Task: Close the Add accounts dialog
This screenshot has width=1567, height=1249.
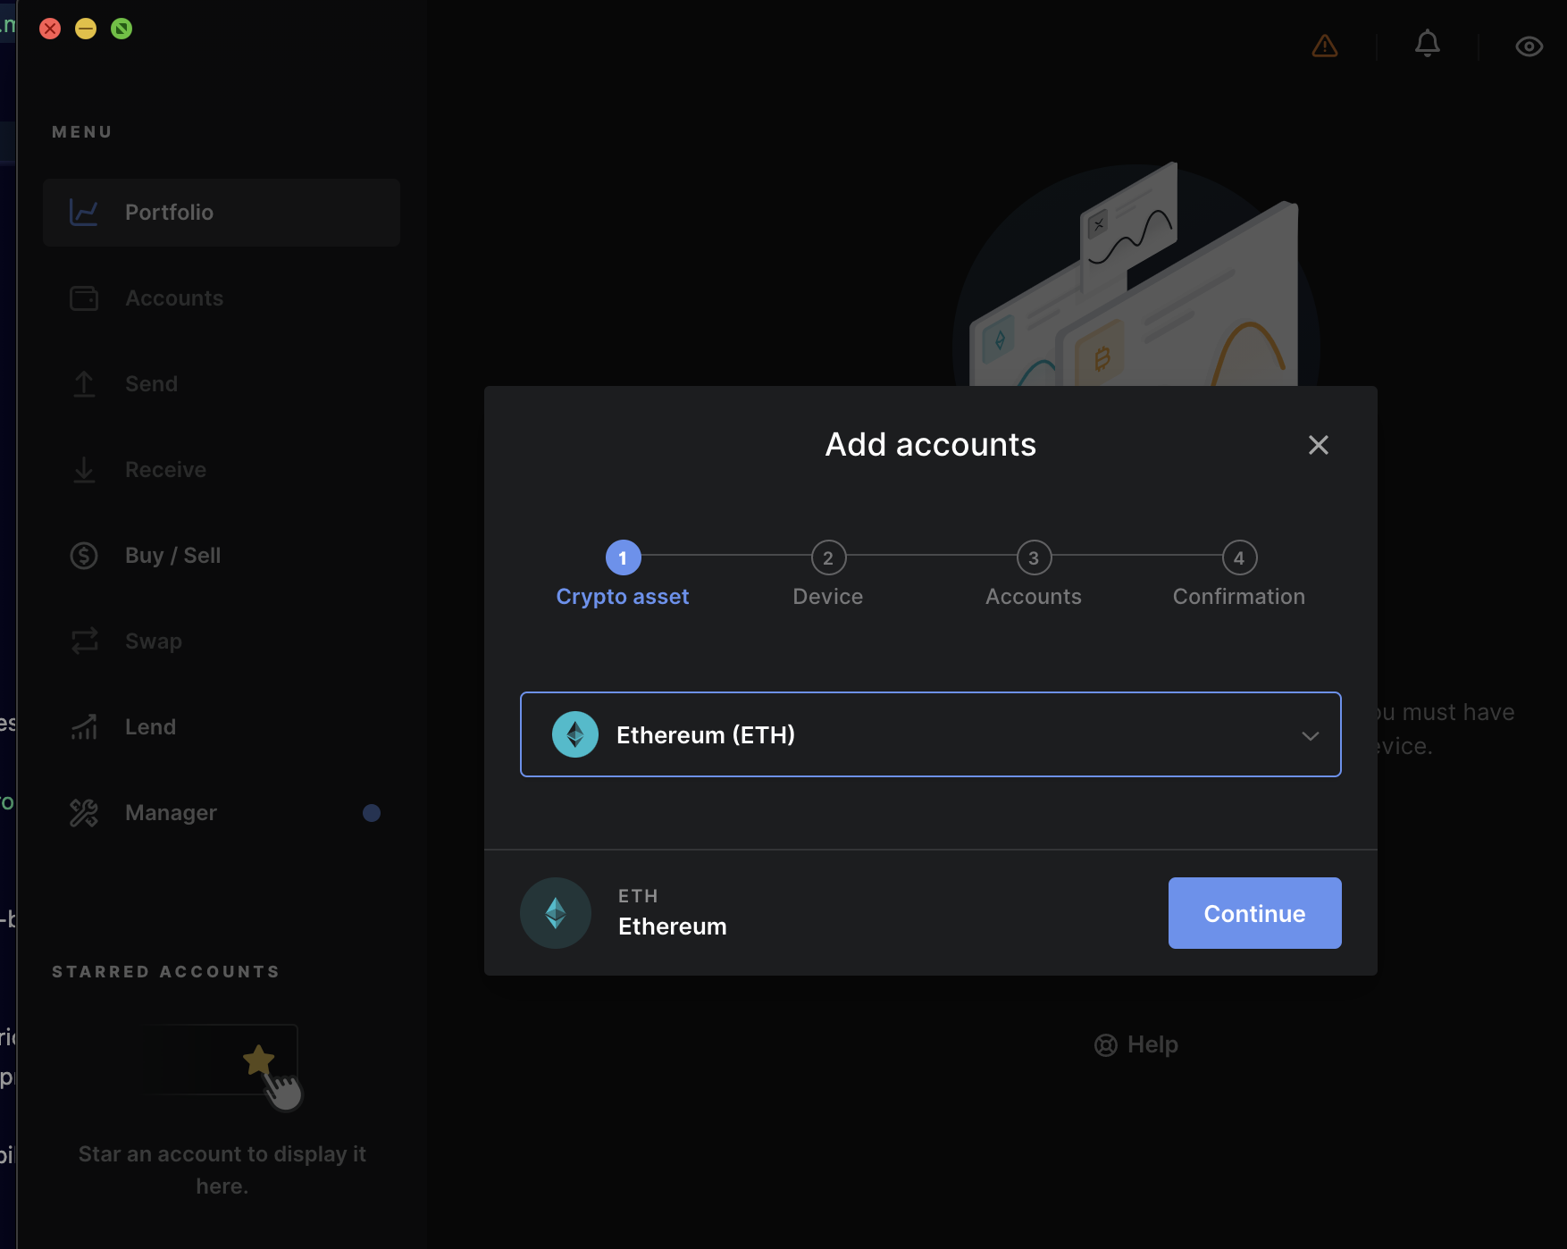Action: 1318,445
